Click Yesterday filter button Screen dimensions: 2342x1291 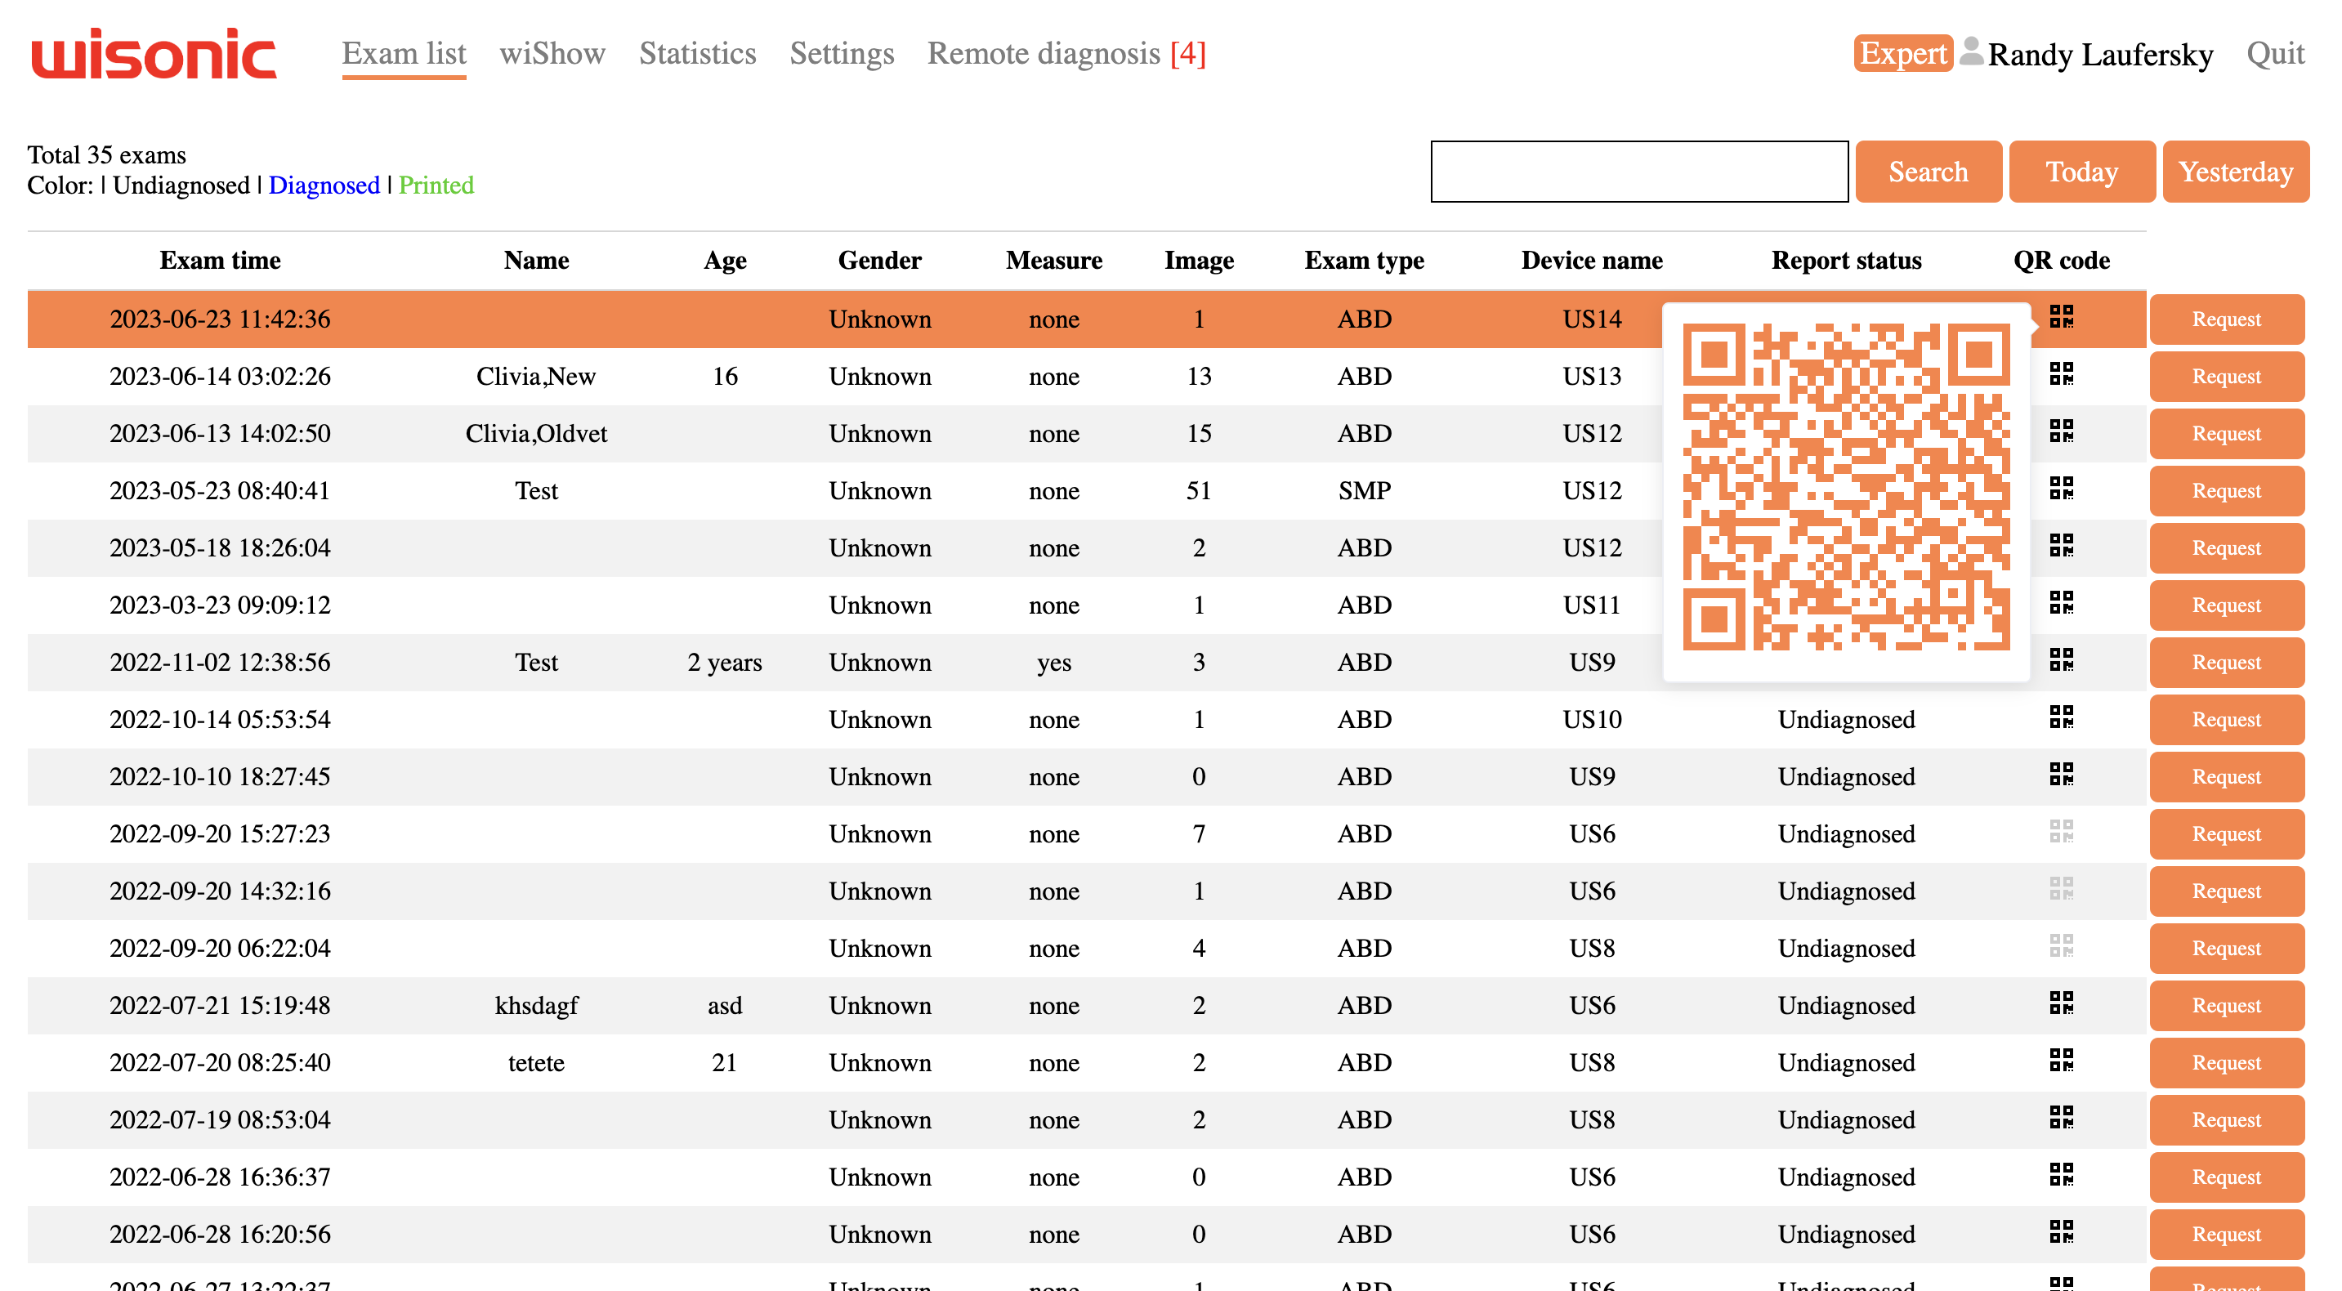pyautogui.click(x=2234, y=172)
